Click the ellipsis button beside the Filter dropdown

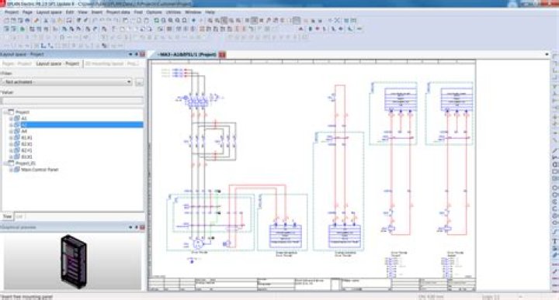[139, 82]
